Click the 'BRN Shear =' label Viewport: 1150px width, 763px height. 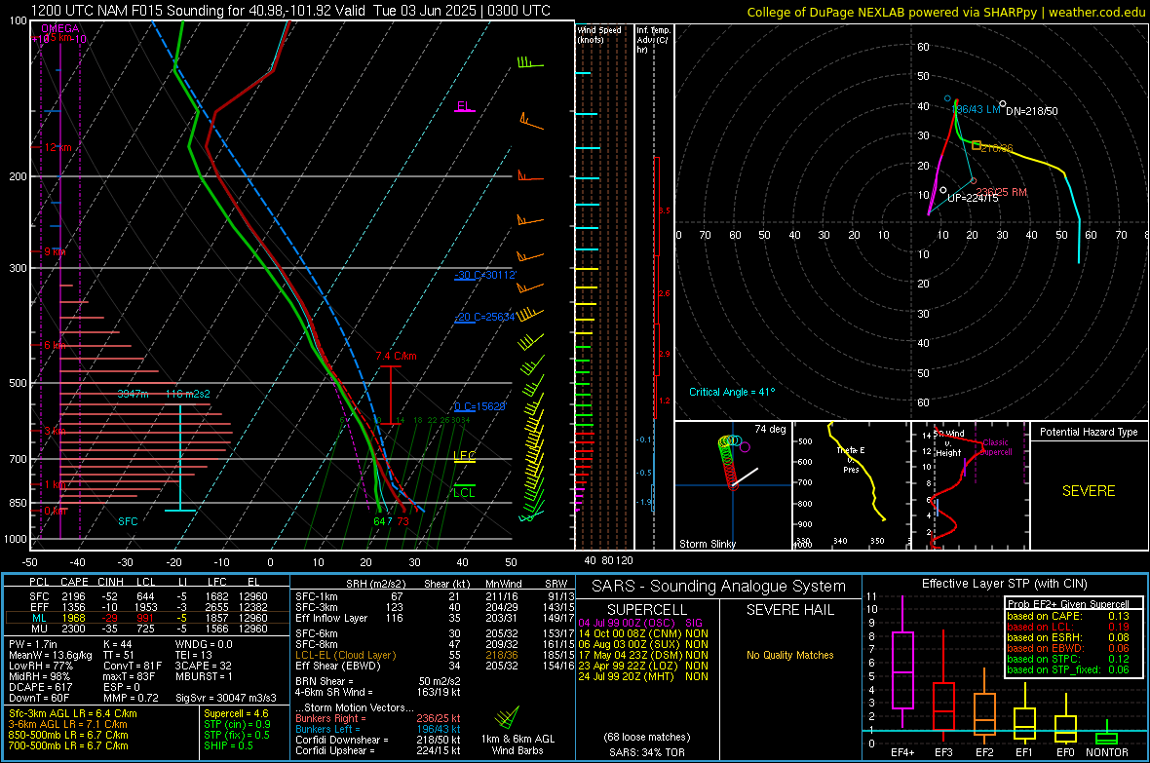tap(323, 681)
